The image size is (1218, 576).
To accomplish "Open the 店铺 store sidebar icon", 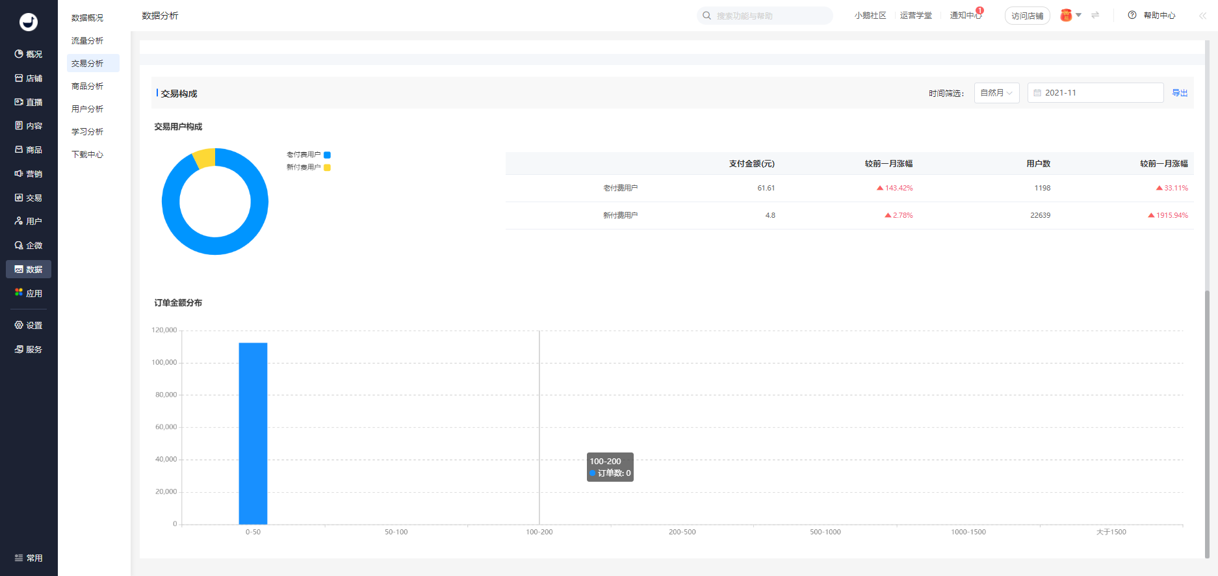I will pos(19,78).
